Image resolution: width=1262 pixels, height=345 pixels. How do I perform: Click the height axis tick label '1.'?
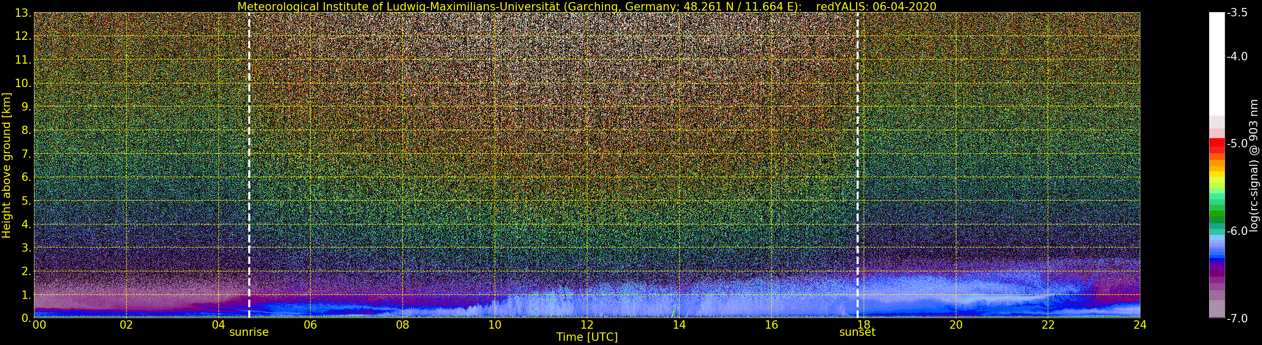pyautogui.click(x=26, y=295)
